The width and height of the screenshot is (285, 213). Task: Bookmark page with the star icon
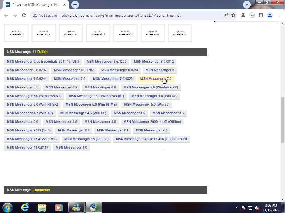(233, 16)
